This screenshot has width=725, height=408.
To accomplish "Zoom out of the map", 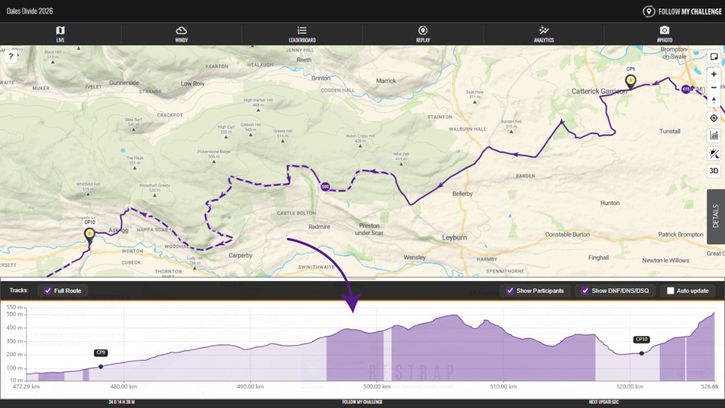I will click(x=714, y=88).
